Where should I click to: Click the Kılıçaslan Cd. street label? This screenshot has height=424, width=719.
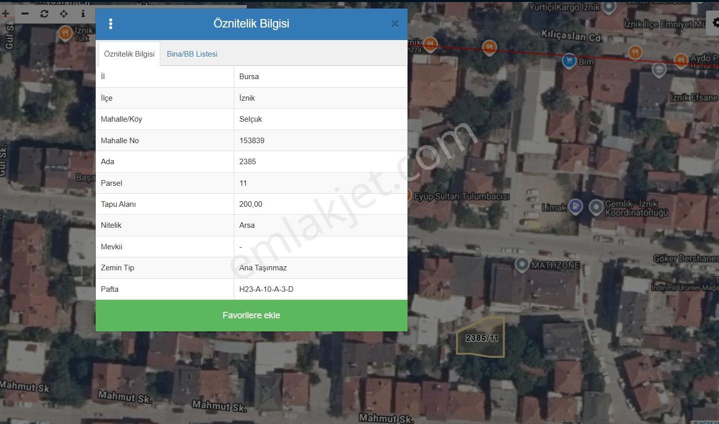click(x=572, y=36)
